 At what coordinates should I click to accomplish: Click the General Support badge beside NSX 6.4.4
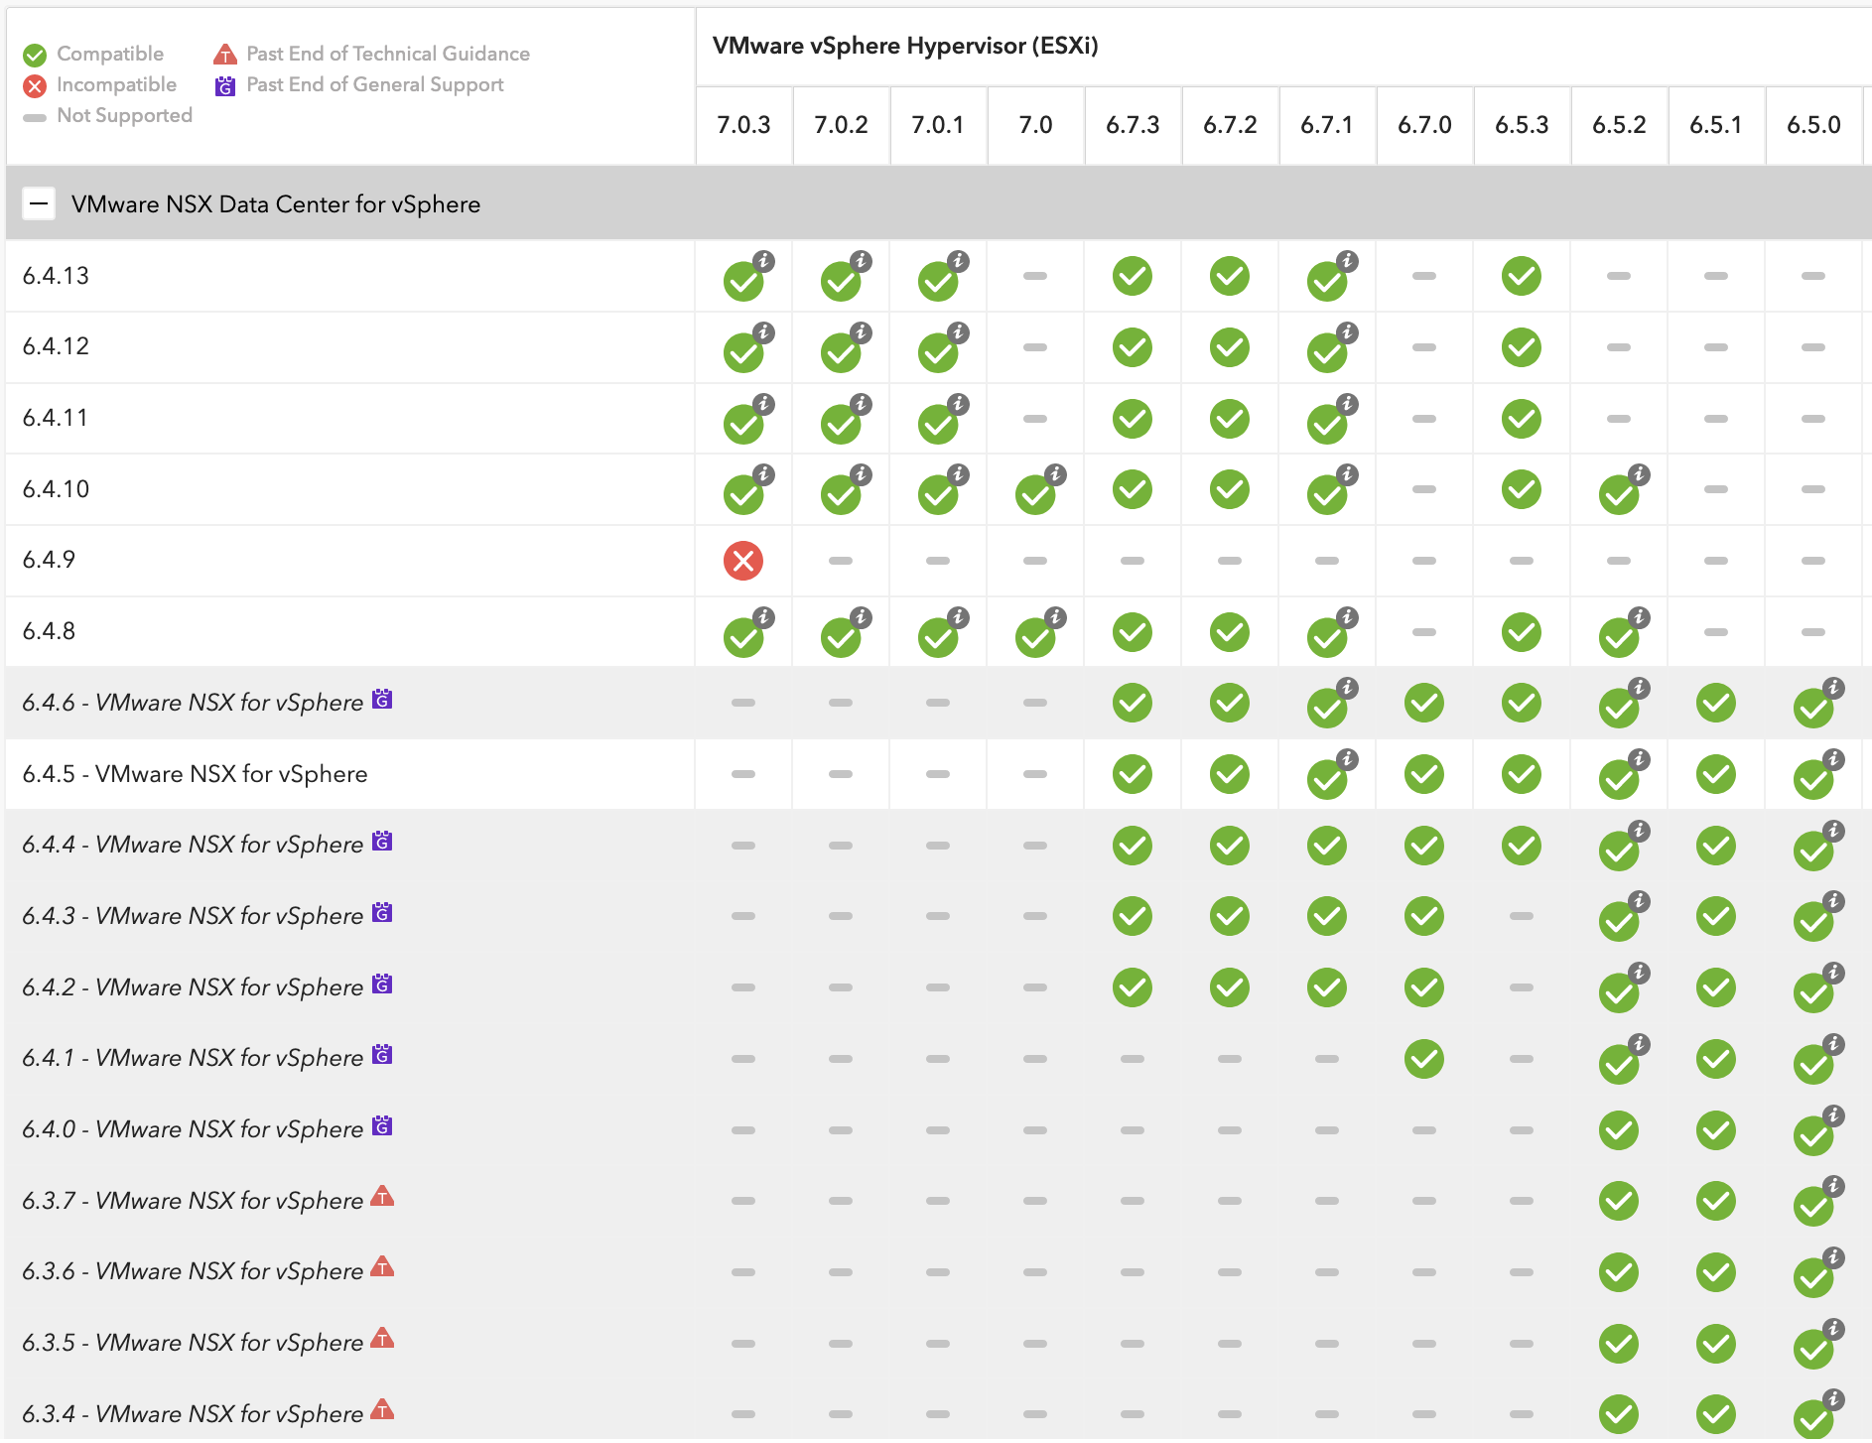(382, 842)
